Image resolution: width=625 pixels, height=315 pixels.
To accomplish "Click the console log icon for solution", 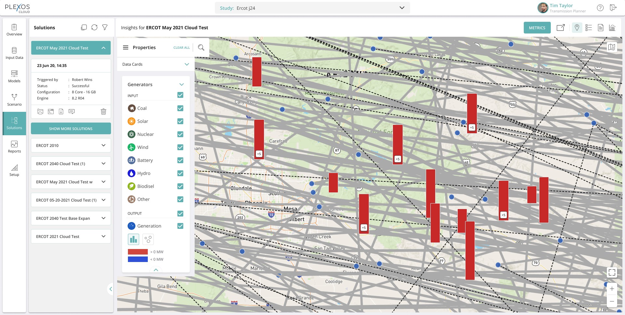I will pos(51,112).
